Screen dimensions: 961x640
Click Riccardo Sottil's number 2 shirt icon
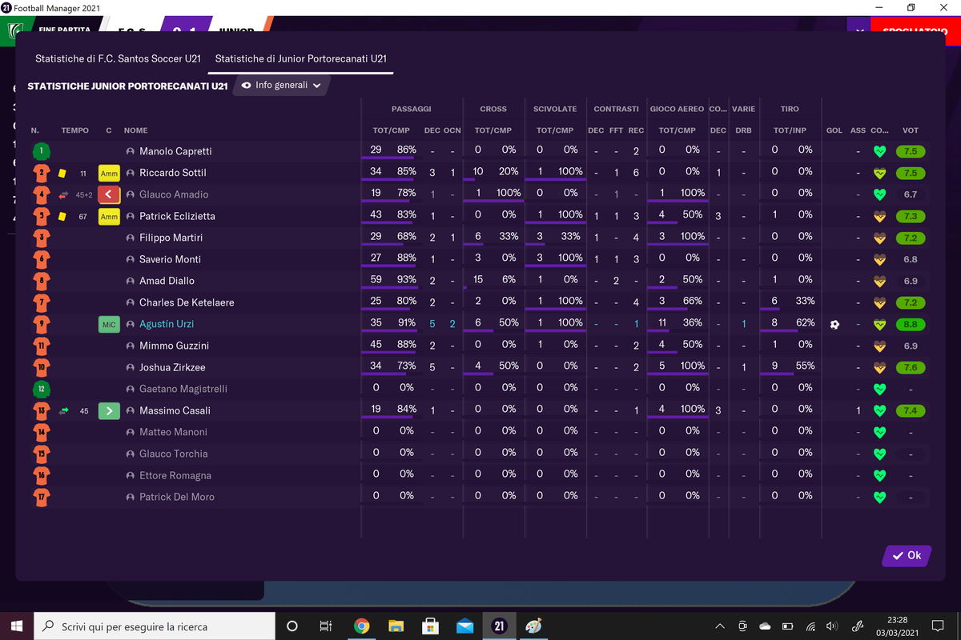tap(42, 173)
